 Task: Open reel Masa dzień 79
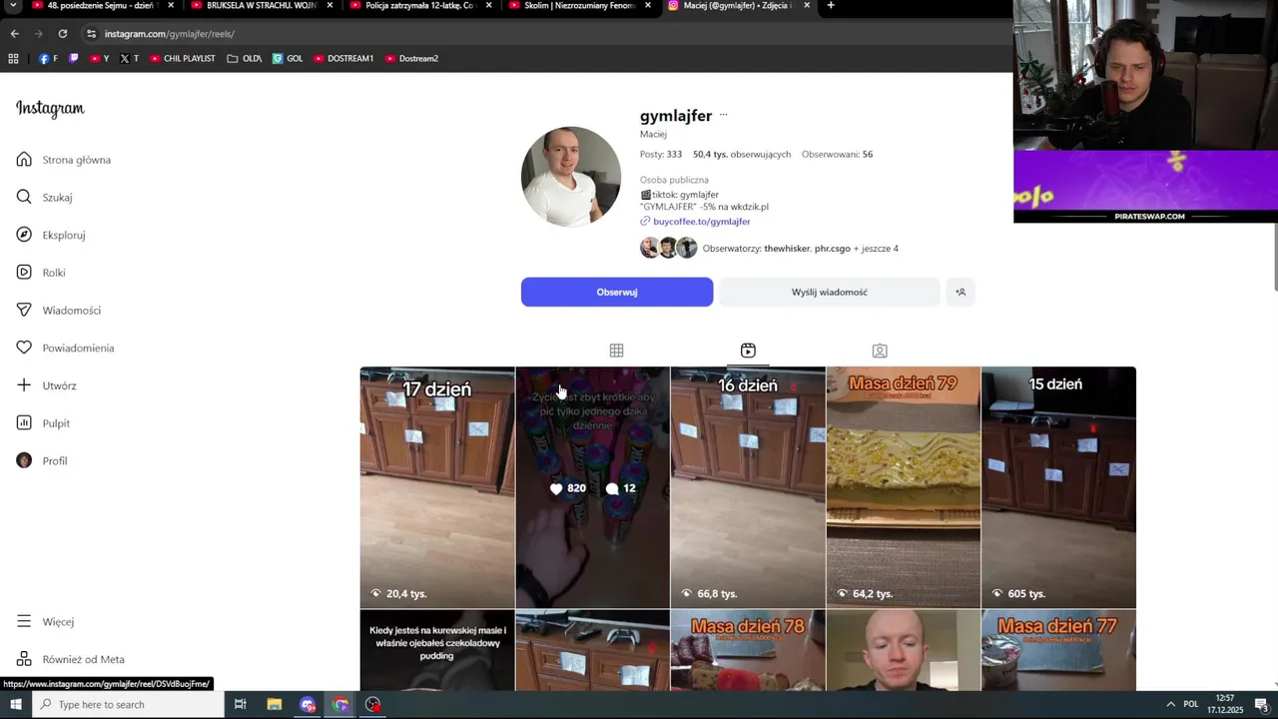904,487
